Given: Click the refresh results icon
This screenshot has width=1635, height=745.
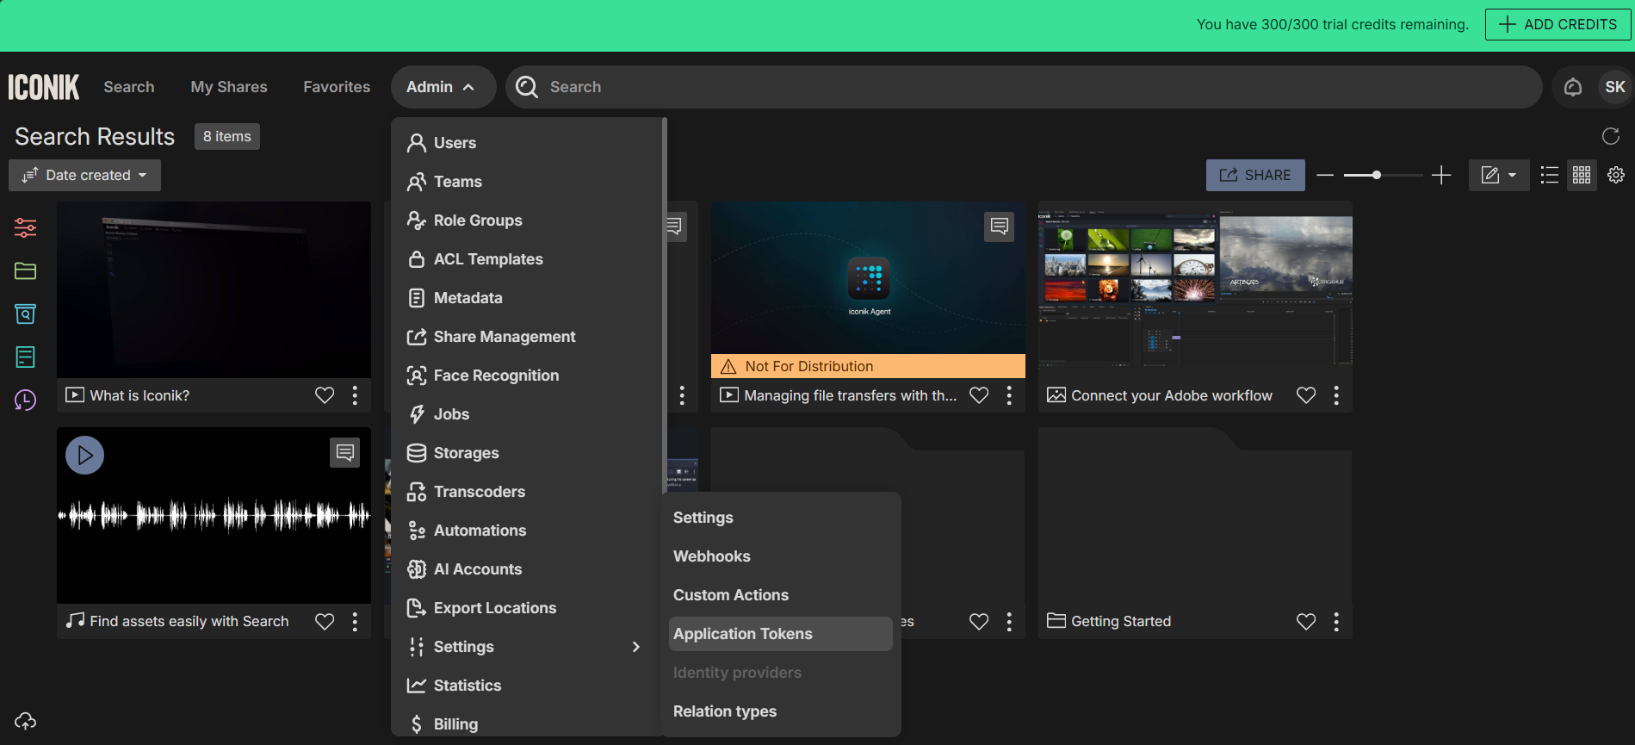Looking at the screenshot, I should point(1611,136).
